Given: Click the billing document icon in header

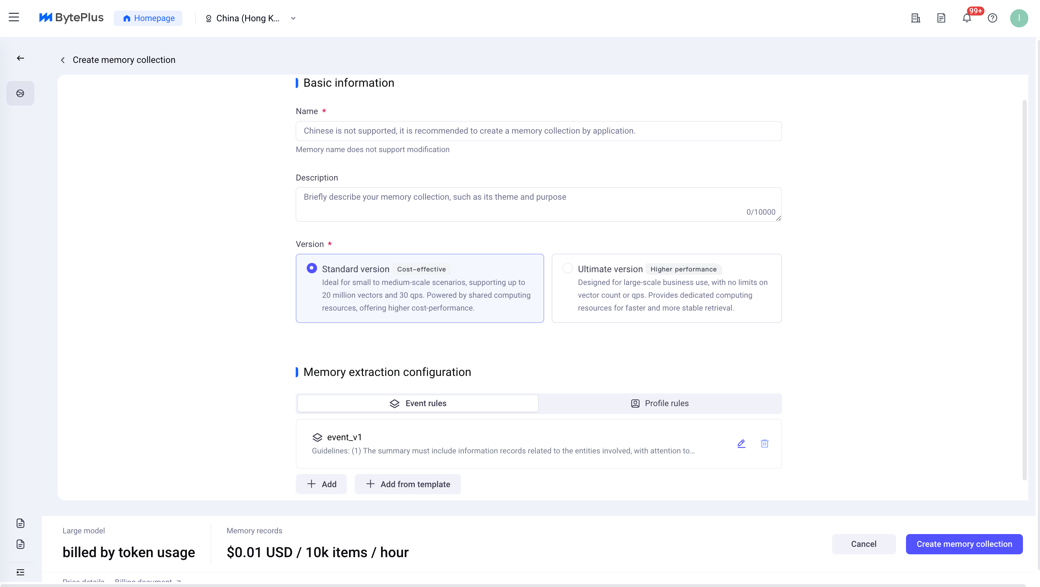Looking at the screenshot, I should tap(941, 18).
